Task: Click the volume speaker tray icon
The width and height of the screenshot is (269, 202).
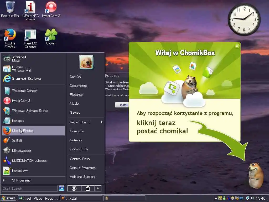Action: tap(252, 198)
